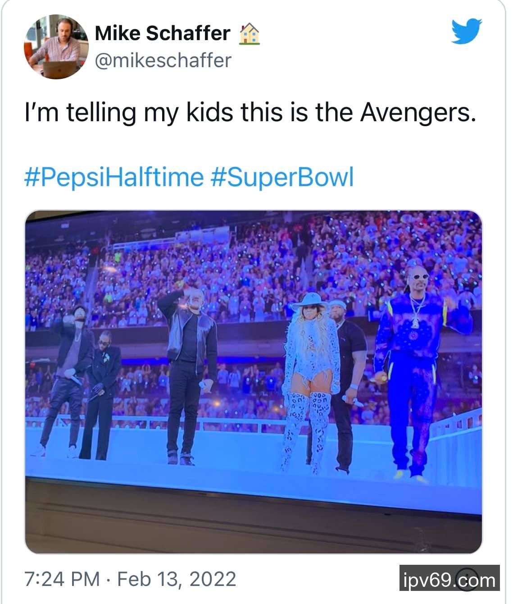
Task: Open the #SuperBowl hashtag
Action: pyautogui.click(x=282, y=177)
